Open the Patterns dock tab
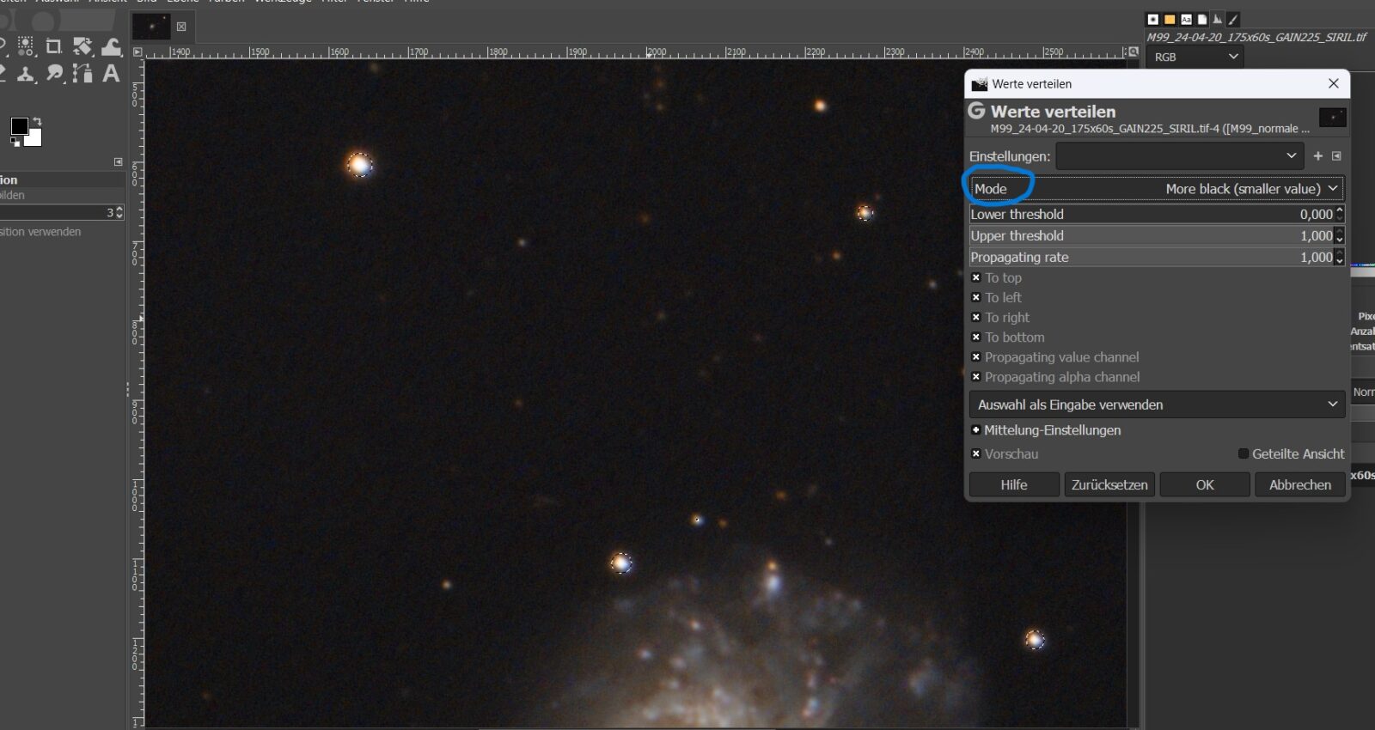This screenshot has height=730, width=1375. [x=1170, y=19]
